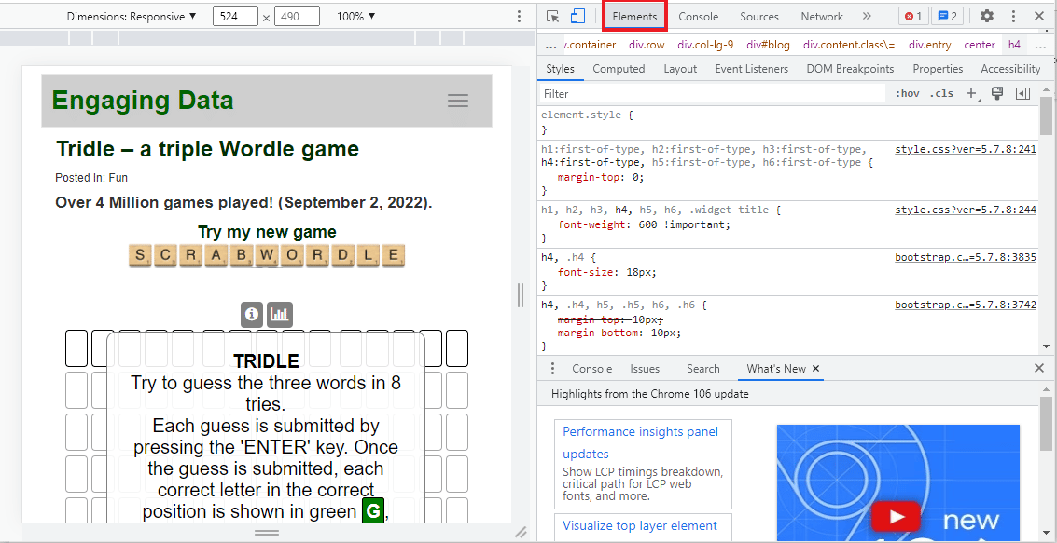The image size is (1057, 543).
Task: Click breadcrumb ellipsis on the left
Action: pyautogui.click(x=550, y=45)
